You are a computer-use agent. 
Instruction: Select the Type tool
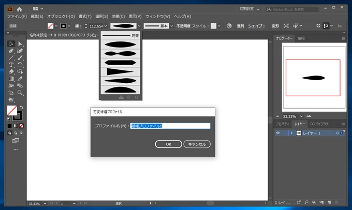[11, 65]
